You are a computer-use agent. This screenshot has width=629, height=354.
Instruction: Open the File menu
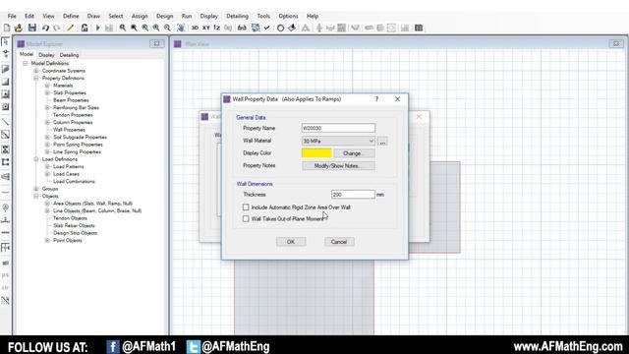coord(12,16)
